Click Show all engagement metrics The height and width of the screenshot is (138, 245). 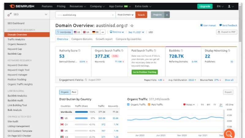click(229, 80)
